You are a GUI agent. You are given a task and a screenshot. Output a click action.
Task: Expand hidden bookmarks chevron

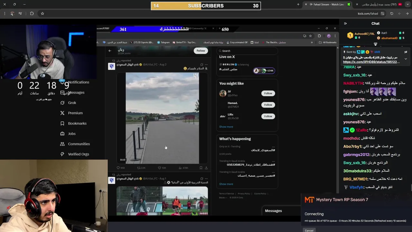312,43
